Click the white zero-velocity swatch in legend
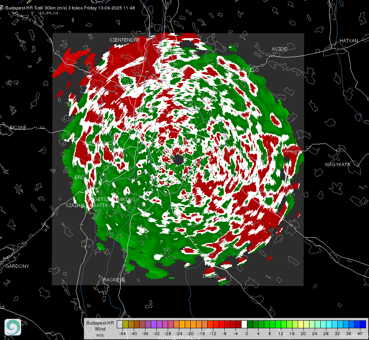Viewport: 369px width, 340px height. tap(244, 325)
